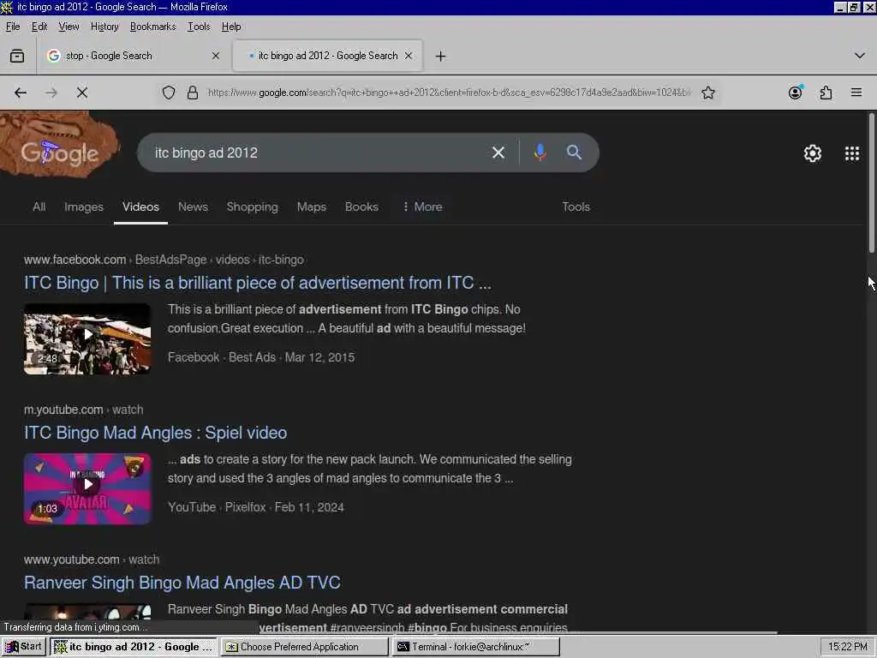Go back to previous page
The width and height of the screenshot is (877, 658).
click(x=21, y=93)
